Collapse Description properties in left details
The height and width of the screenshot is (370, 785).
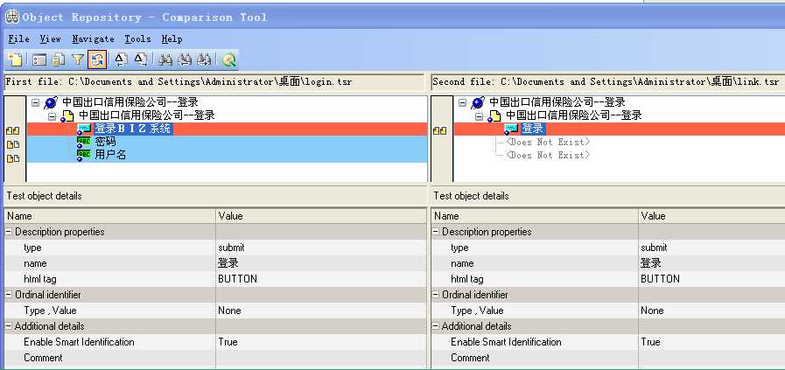9,232
